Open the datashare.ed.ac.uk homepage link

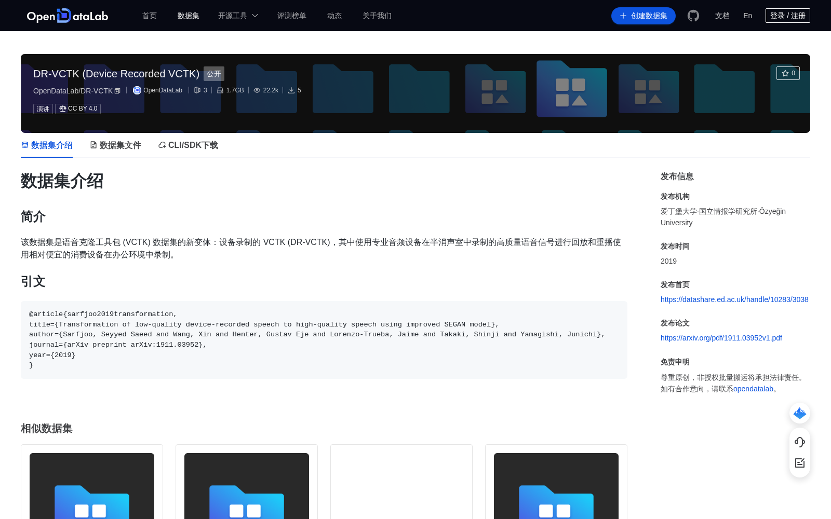pyautogui.click(x=734, y=299)
